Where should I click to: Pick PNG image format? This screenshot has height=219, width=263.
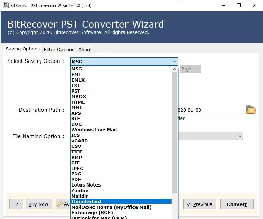click(121, 174)
